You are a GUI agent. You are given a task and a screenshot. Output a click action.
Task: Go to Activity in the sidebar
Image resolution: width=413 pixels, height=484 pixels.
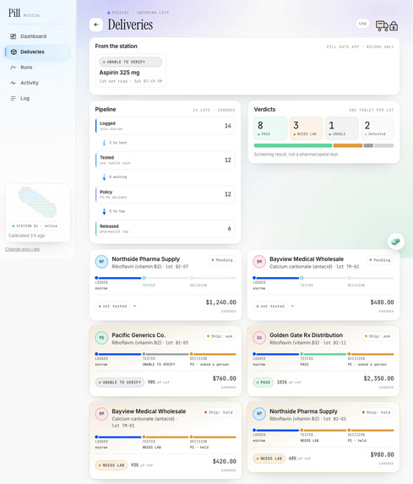click(x=38, y=83)
